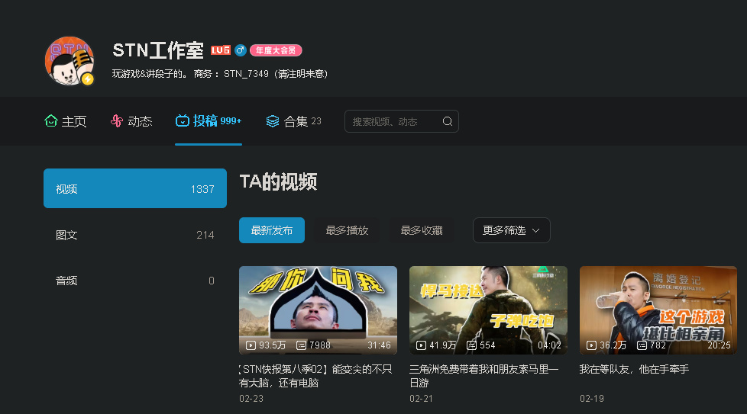Select the 音频 0 sidebar category
The width and height of the screenshot is (747, 414).
(135, 281)
